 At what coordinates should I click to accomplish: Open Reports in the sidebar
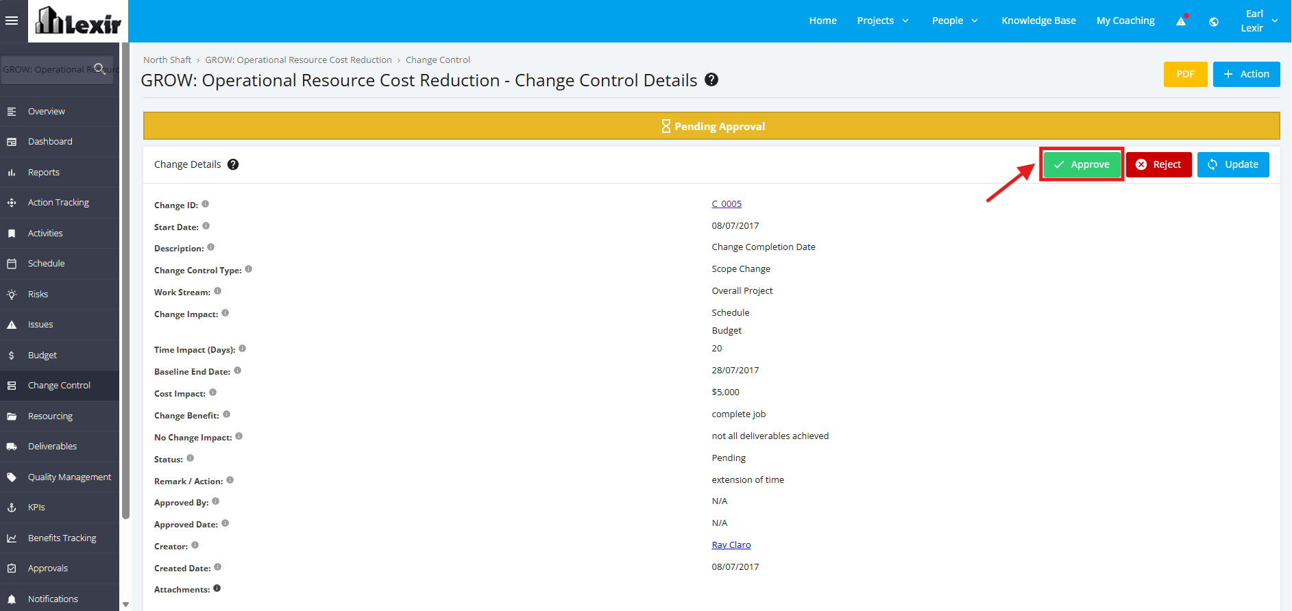pos(60,172)
